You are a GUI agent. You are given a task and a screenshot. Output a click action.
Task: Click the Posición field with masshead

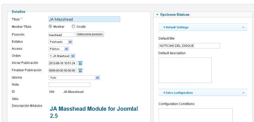coord(61,35)
